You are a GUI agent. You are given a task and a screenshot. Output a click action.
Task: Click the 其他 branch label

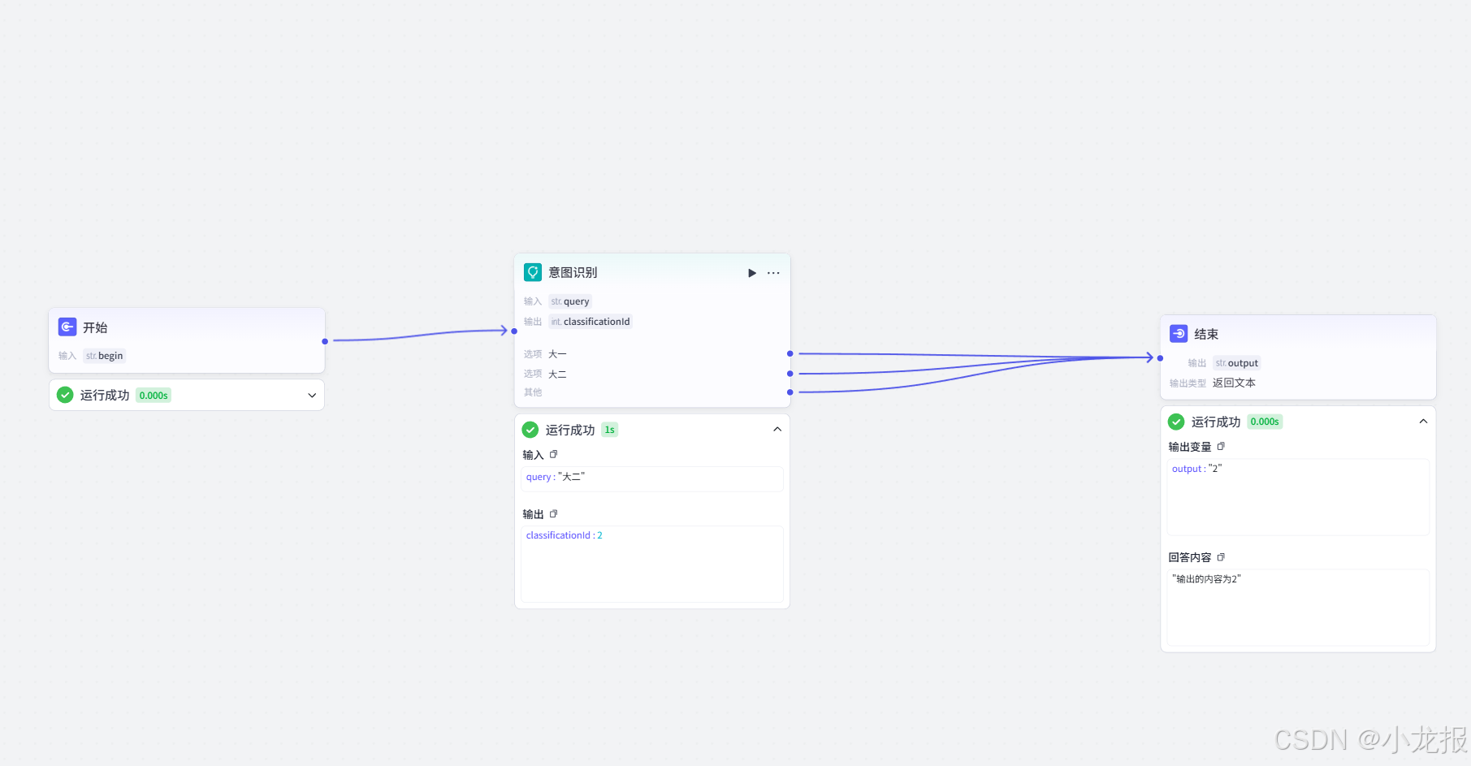(x=533, y=392)
